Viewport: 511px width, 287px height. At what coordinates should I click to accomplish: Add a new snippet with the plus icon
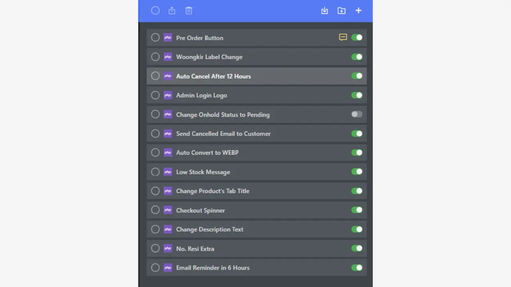(358, 10)
